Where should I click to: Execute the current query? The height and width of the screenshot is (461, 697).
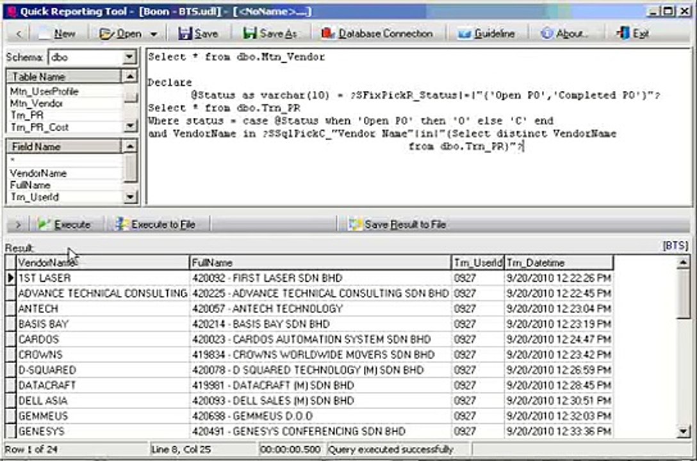click(x=65, y=224)
